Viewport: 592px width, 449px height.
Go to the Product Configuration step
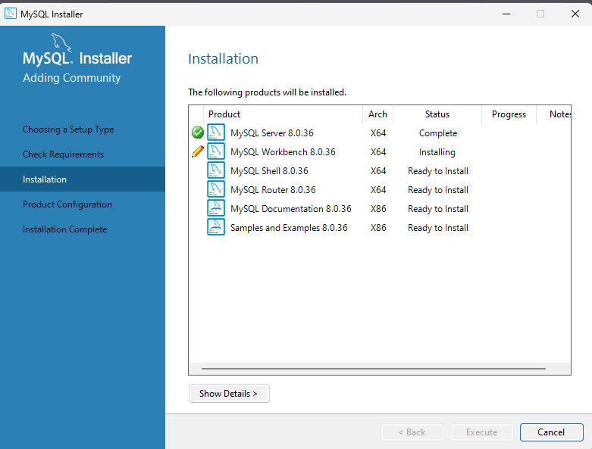(x=67, y=204)
